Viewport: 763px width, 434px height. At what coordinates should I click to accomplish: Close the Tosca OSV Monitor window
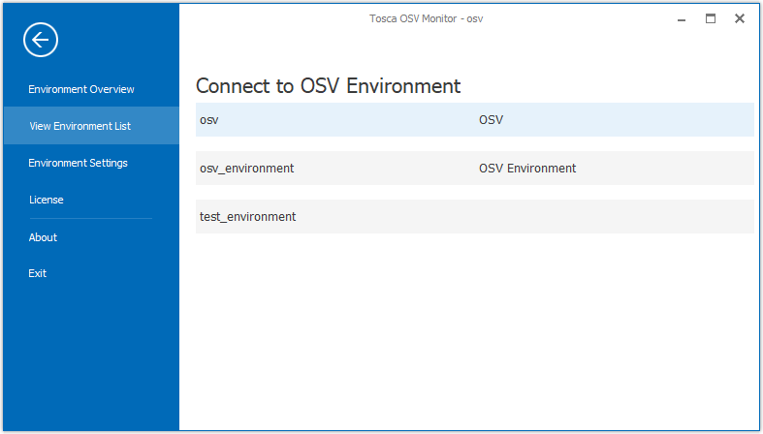[740, 18]
